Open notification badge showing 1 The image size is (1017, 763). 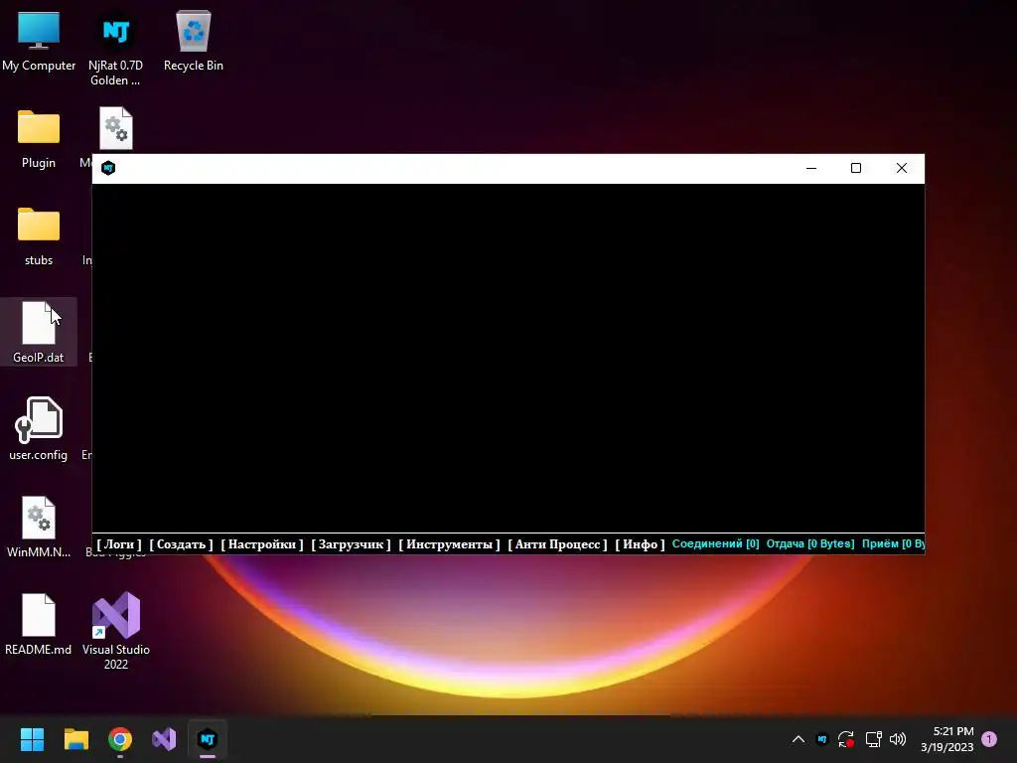989,739
